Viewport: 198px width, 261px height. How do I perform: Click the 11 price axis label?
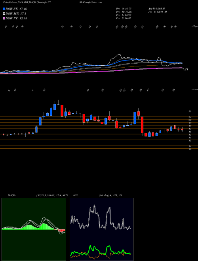(x=190, y=146)
